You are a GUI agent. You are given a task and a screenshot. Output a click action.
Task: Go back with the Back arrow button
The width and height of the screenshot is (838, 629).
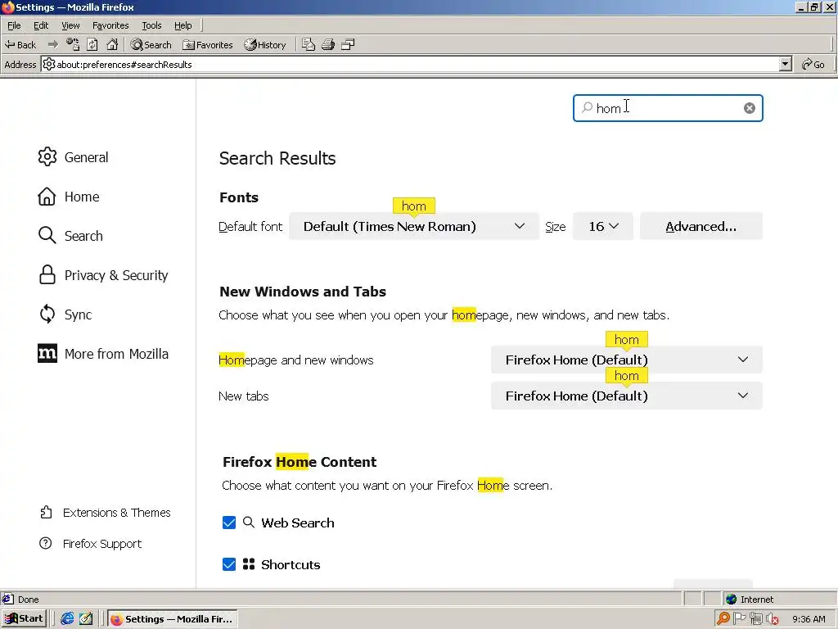(20, 45)
